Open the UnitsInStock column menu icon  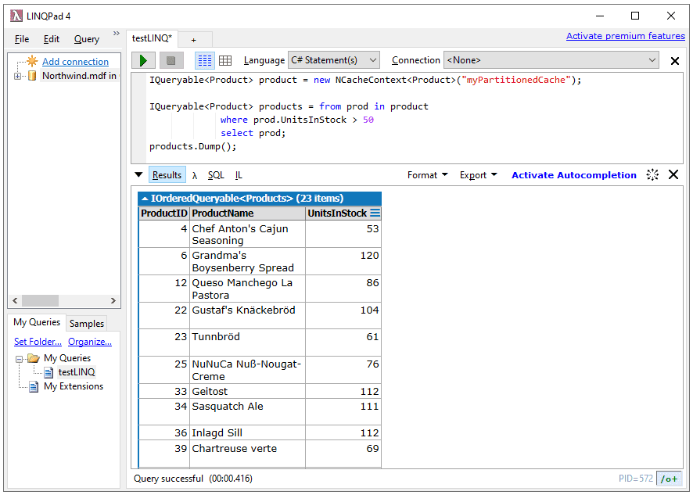click(x=375, y=213)
